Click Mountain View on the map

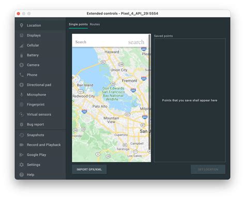click(111, 120)
